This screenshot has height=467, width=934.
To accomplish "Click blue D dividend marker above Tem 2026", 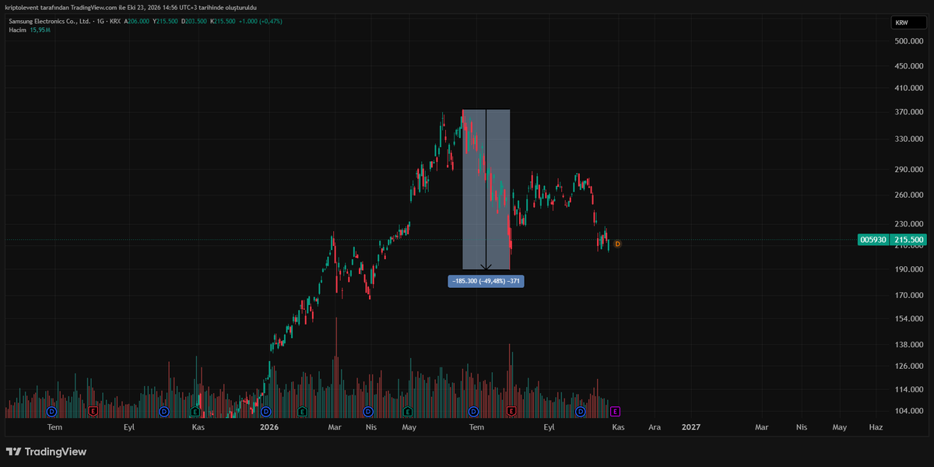I will coord(473,410).
